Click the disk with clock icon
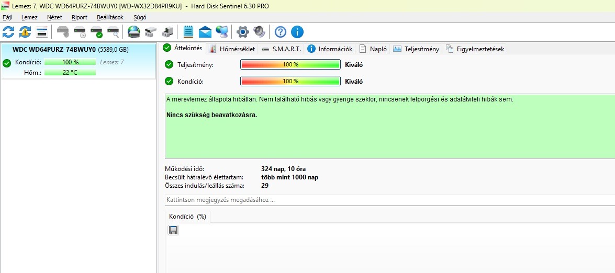The image size is (615, 273). [x=80, y=32]
